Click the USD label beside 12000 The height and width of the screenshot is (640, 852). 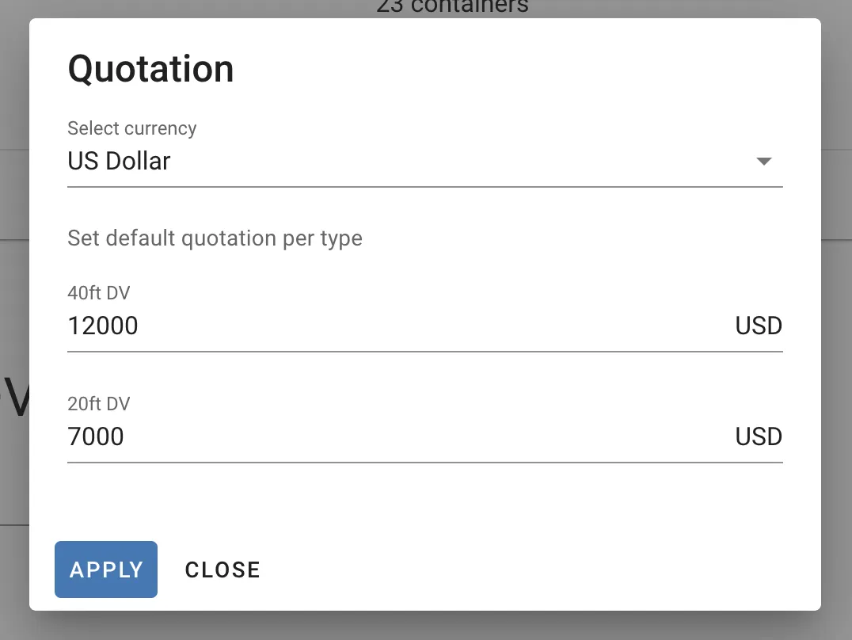tap(758, 325)
